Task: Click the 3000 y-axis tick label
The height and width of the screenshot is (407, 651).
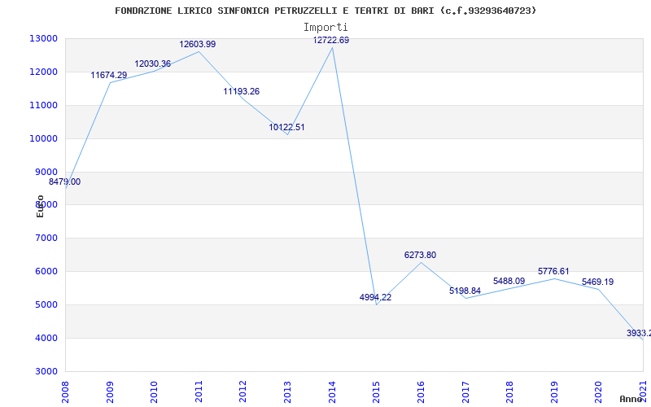Action: [x=46, y=371]
